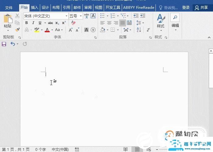Open line spacing options

pyautogui.click(x=140, y=23)
